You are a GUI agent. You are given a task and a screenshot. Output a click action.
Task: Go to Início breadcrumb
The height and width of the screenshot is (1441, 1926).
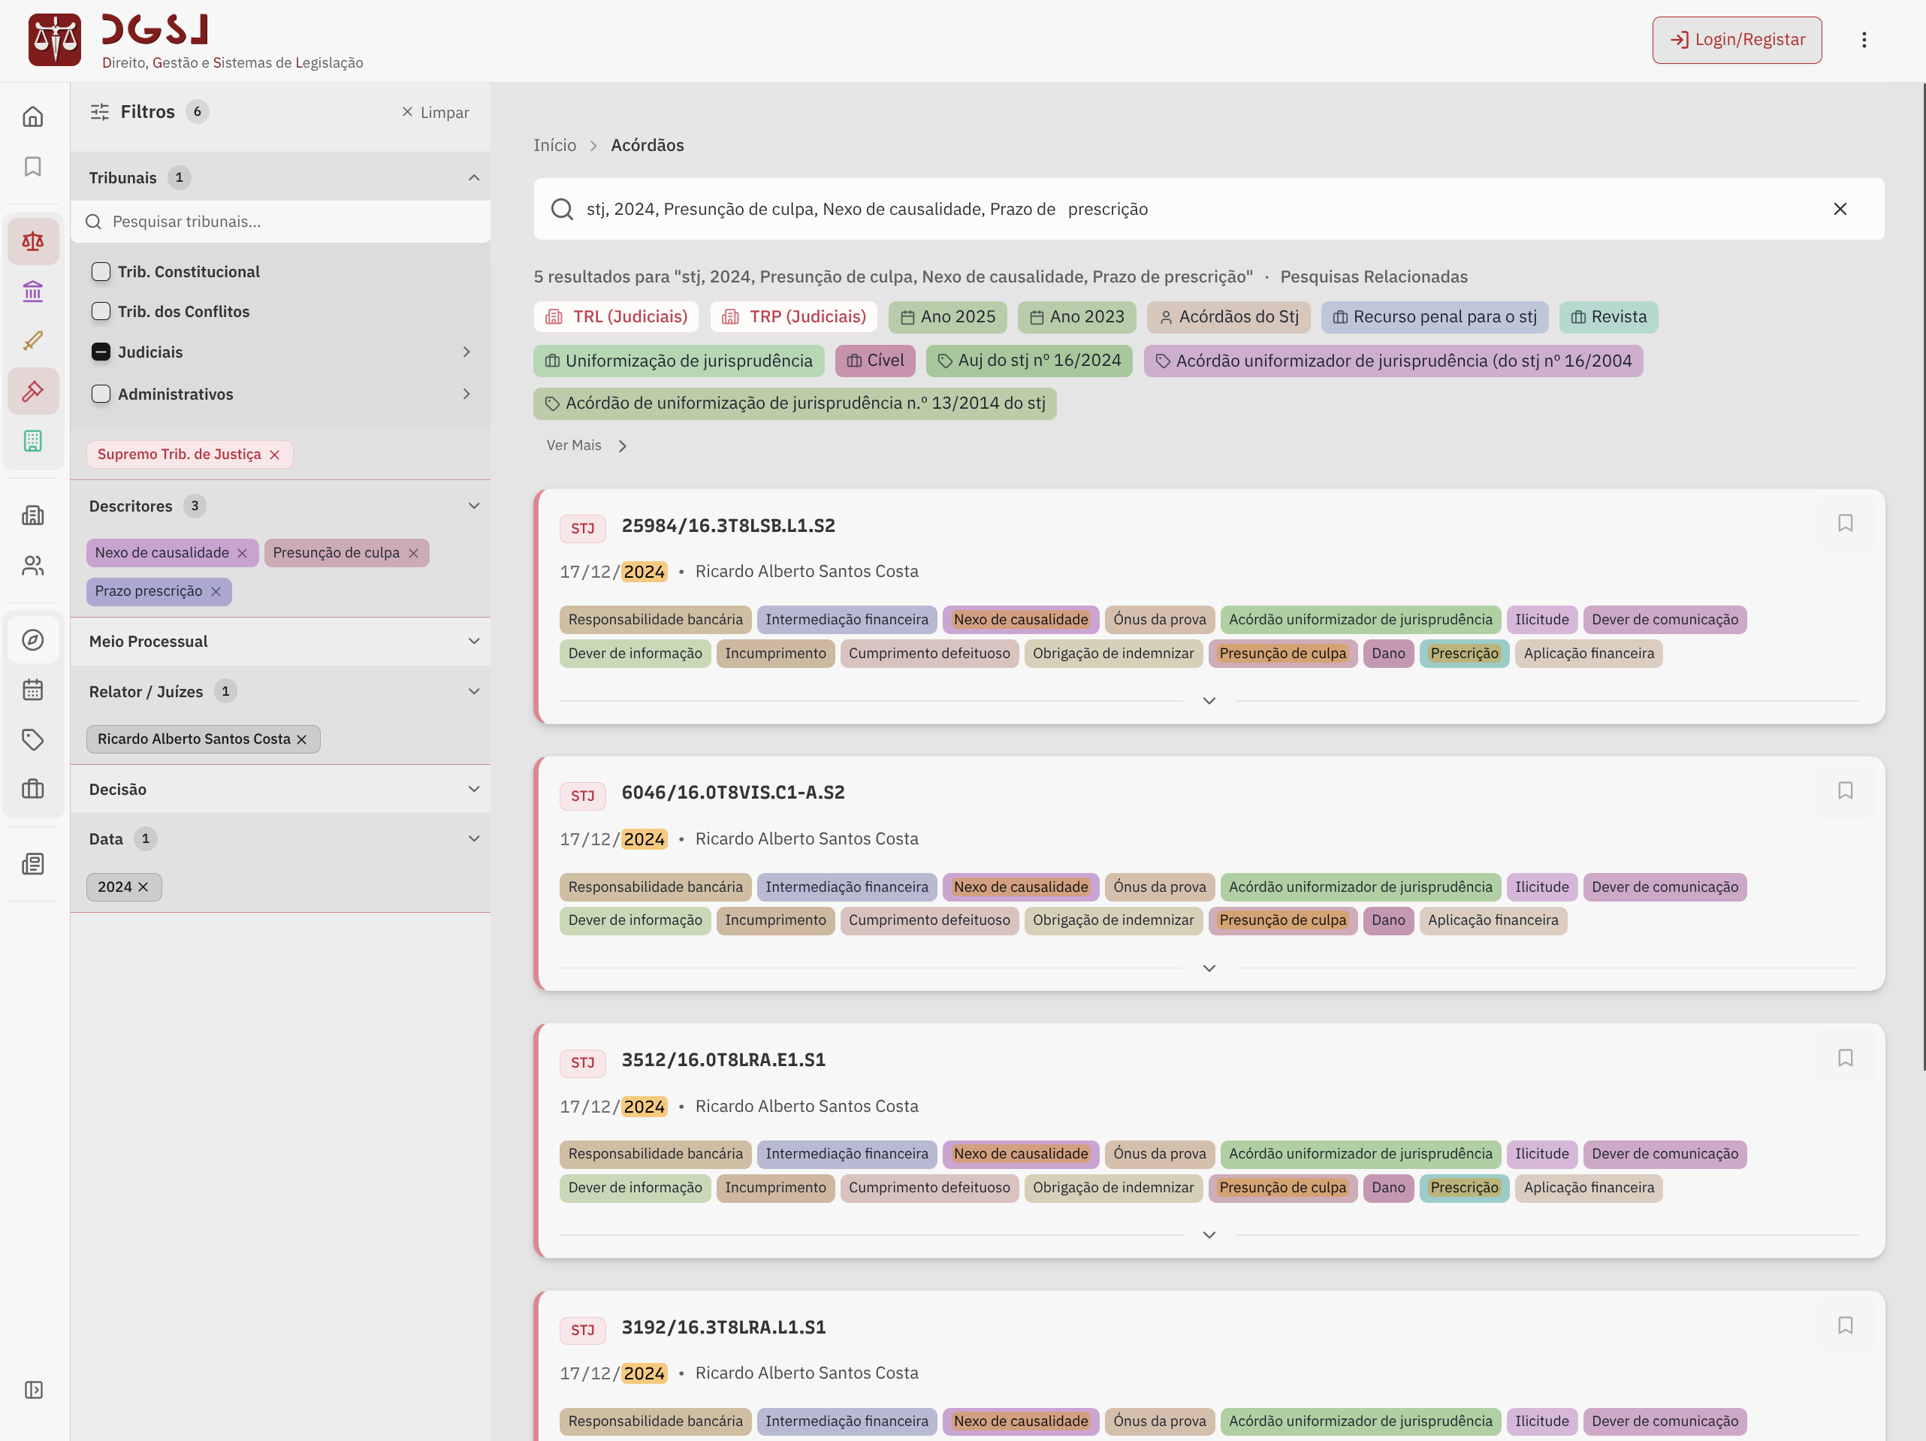click(x=554, y=146)
